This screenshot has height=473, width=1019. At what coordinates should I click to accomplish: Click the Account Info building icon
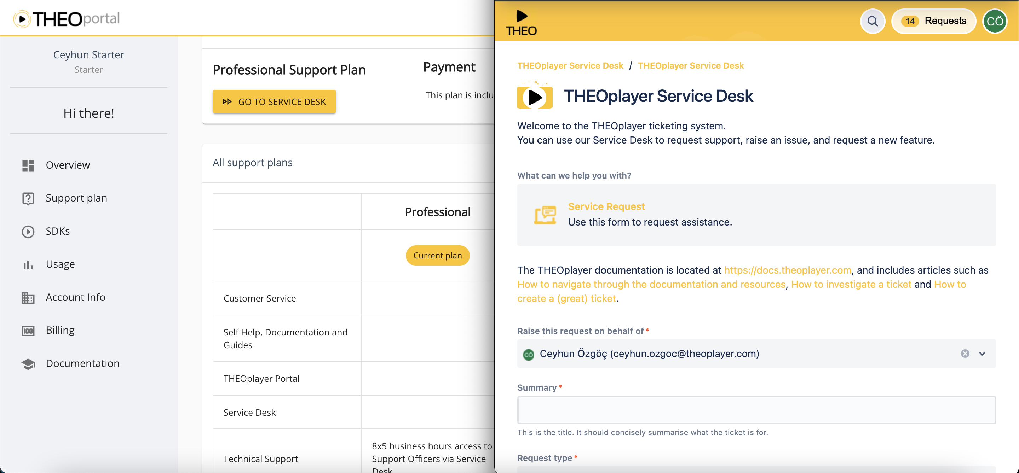pos(28,298)
